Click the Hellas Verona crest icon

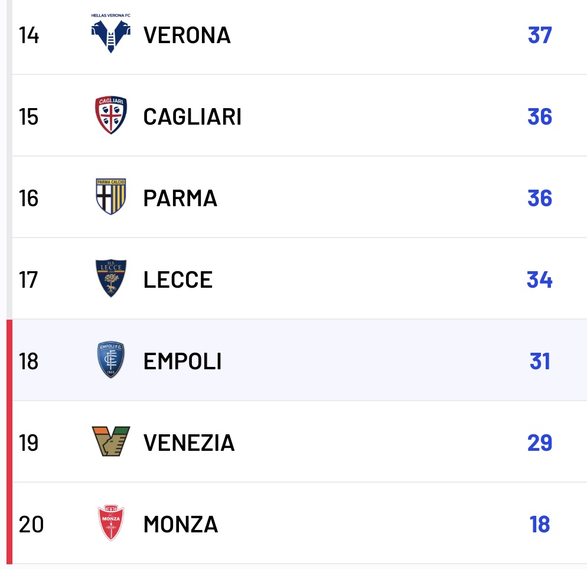point(110,34)
